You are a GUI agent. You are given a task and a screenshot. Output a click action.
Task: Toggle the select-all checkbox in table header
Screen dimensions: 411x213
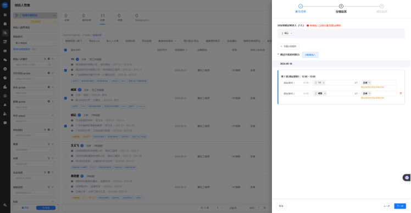(x=65, y=50)
